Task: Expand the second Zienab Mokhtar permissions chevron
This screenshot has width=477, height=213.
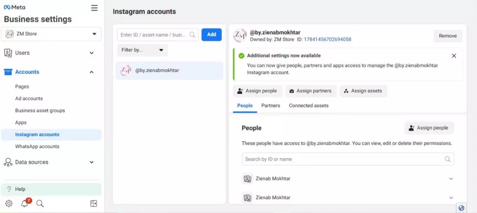Action: pyautogui.click(x=451, y=197)
